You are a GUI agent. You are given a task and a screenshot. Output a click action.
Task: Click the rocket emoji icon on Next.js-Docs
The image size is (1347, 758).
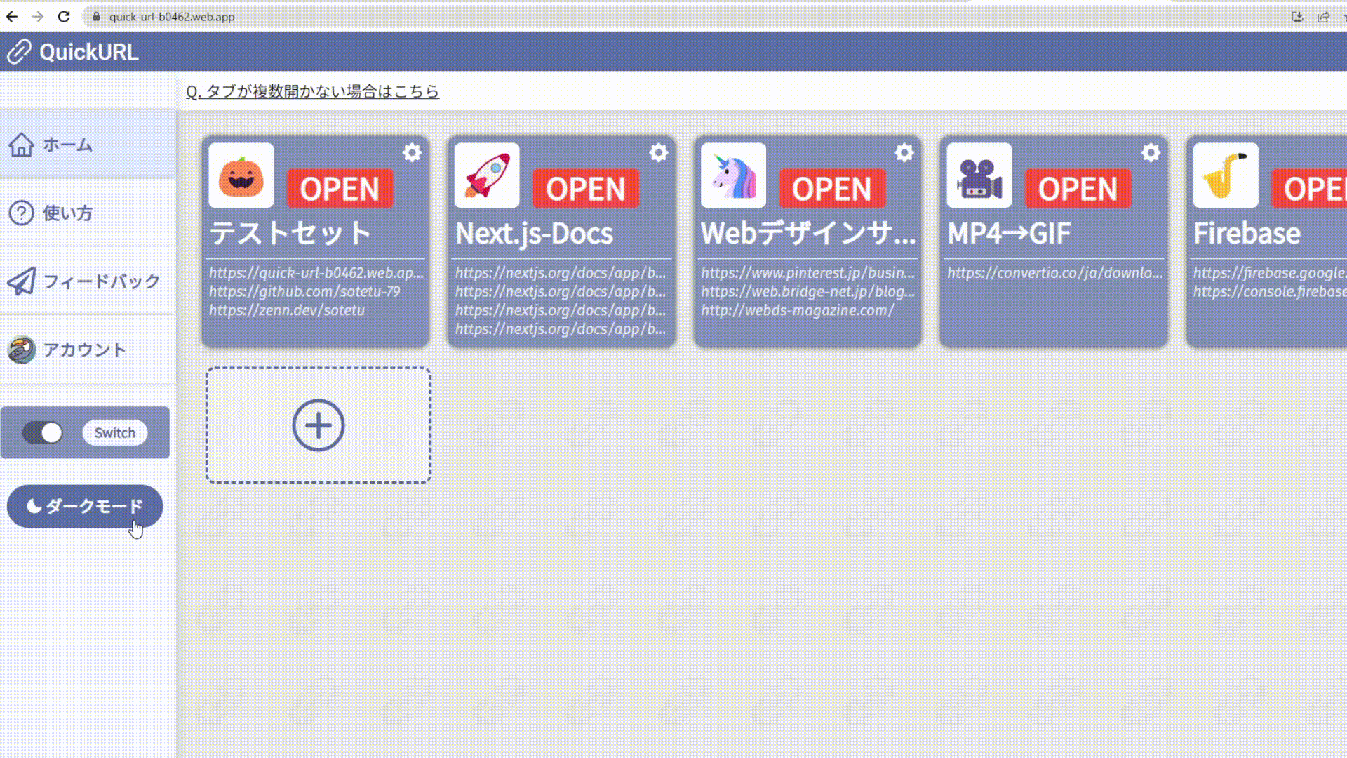[x=487, y=175]
